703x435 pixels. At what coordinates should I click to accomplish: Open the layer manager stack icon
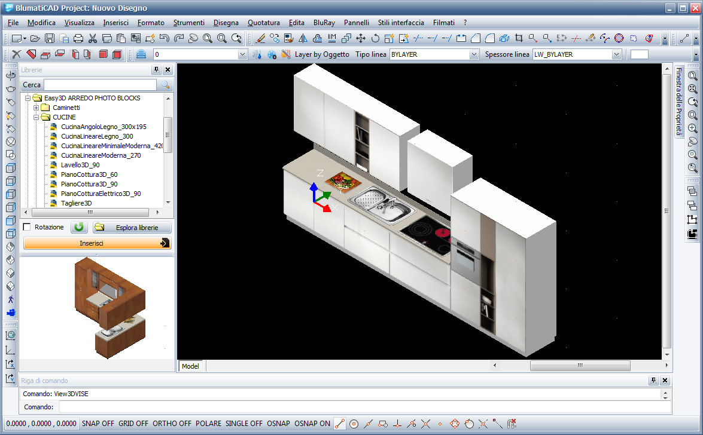(x=141, y=54)
